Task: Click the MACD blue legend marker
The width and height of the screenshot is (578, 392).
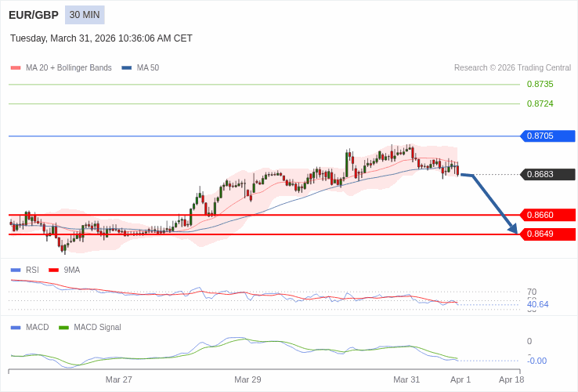Action: tap(16, 328)
